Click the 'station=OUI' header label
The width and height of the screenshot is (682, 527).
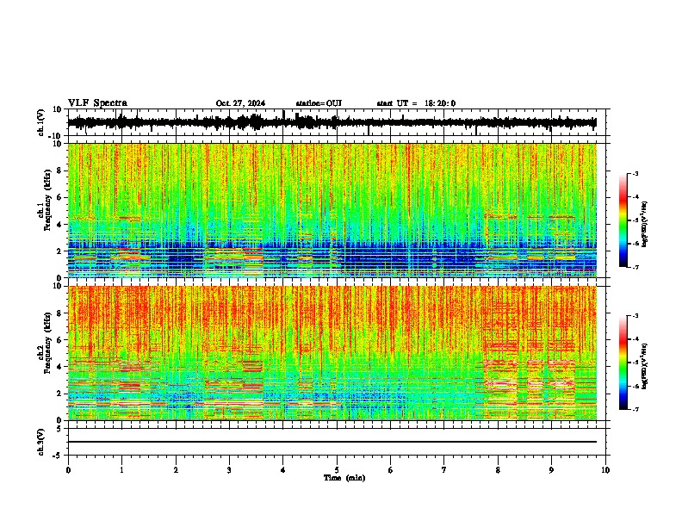[x=319, y=103]
